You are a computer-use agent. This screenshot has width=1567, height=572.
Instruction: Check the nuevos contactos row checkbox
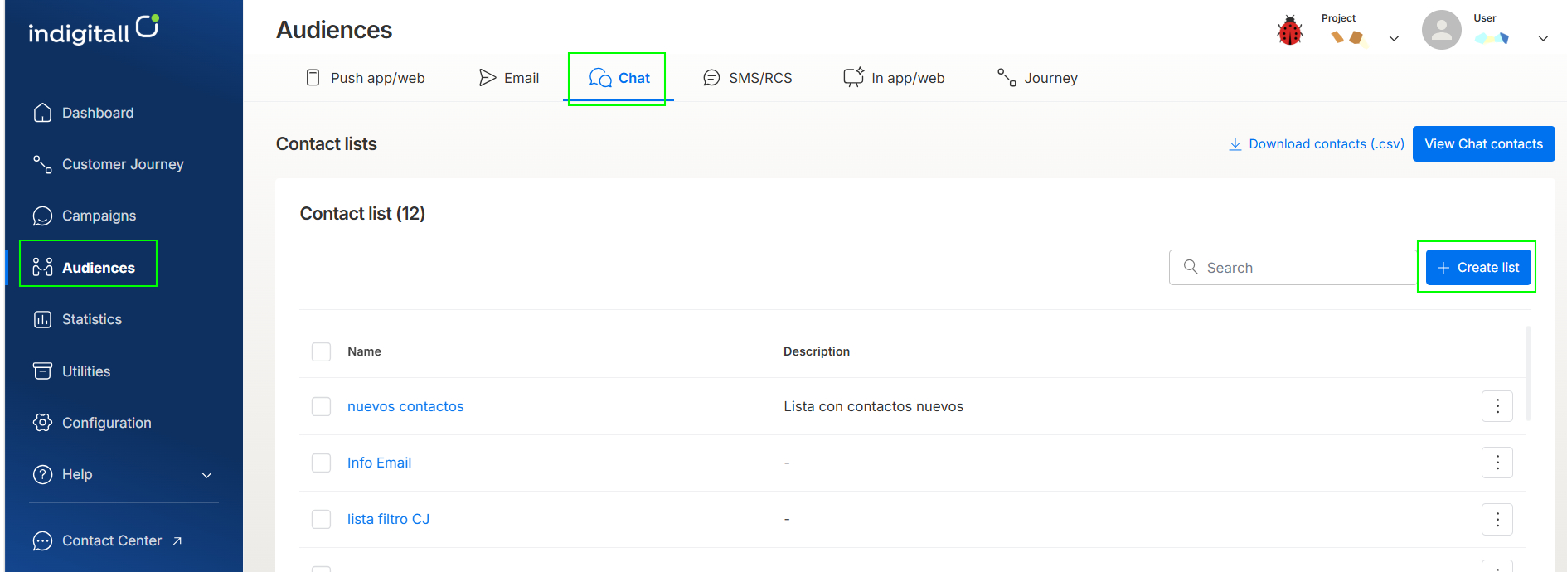click(321, 406)
